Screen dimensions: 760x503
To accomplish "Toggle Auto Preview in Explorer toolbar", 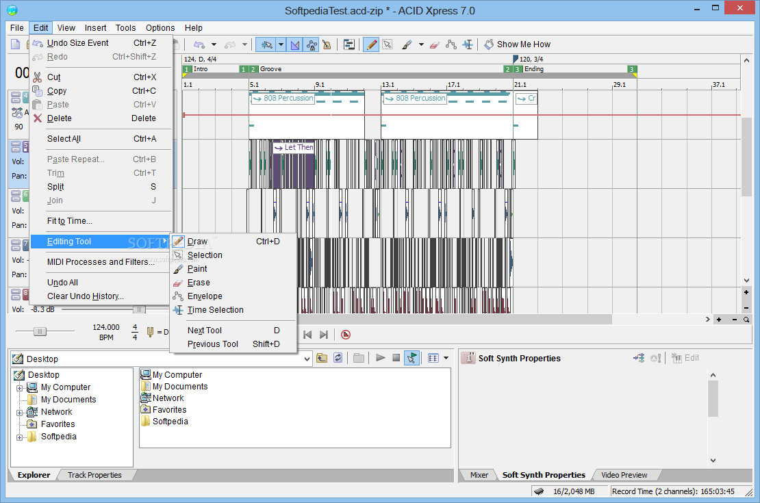I will pos(411,358).
